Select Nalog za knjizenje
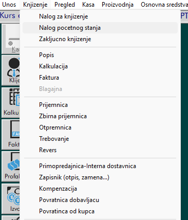 (x=100, y=16)
